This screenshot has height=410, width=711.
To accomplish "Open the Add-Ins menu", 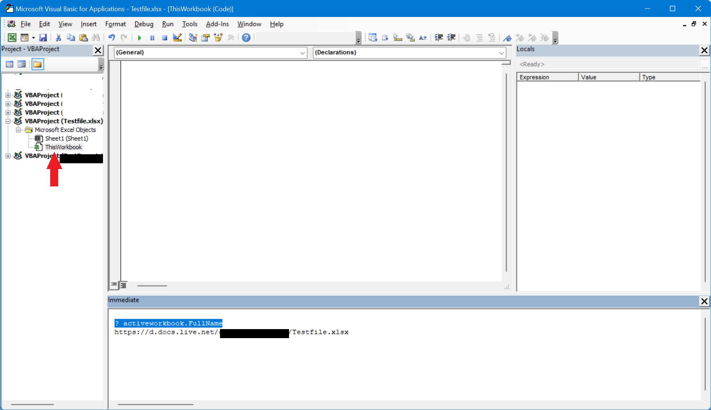I will pos(217,24).
